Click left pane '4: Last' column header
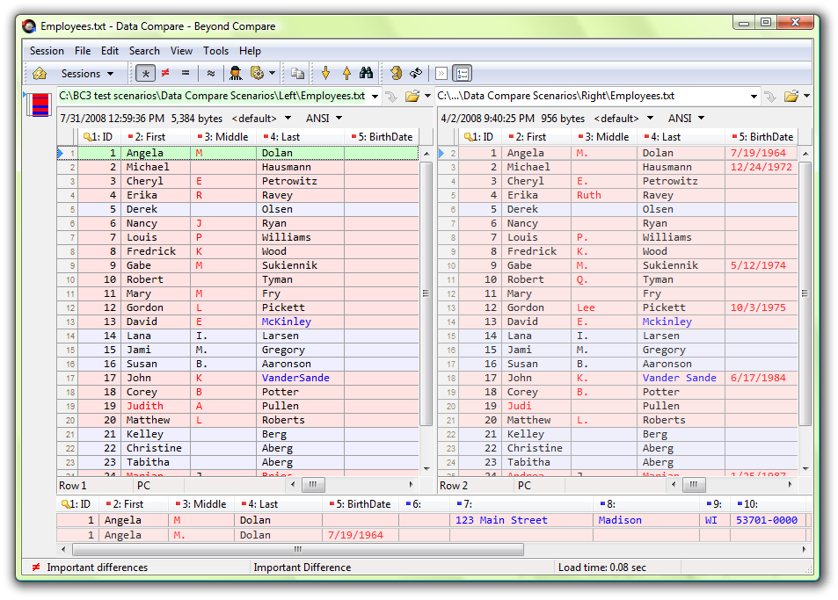 point(301,137)
